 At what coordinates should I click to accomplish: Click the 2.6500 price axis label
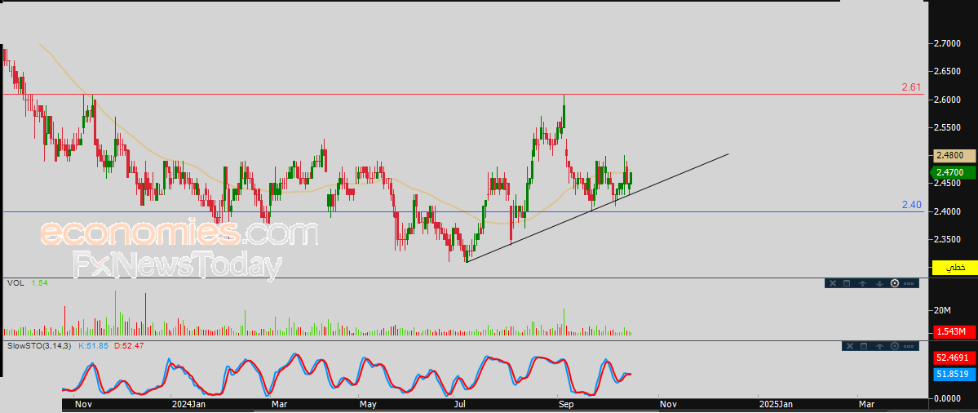coord(947,72)
